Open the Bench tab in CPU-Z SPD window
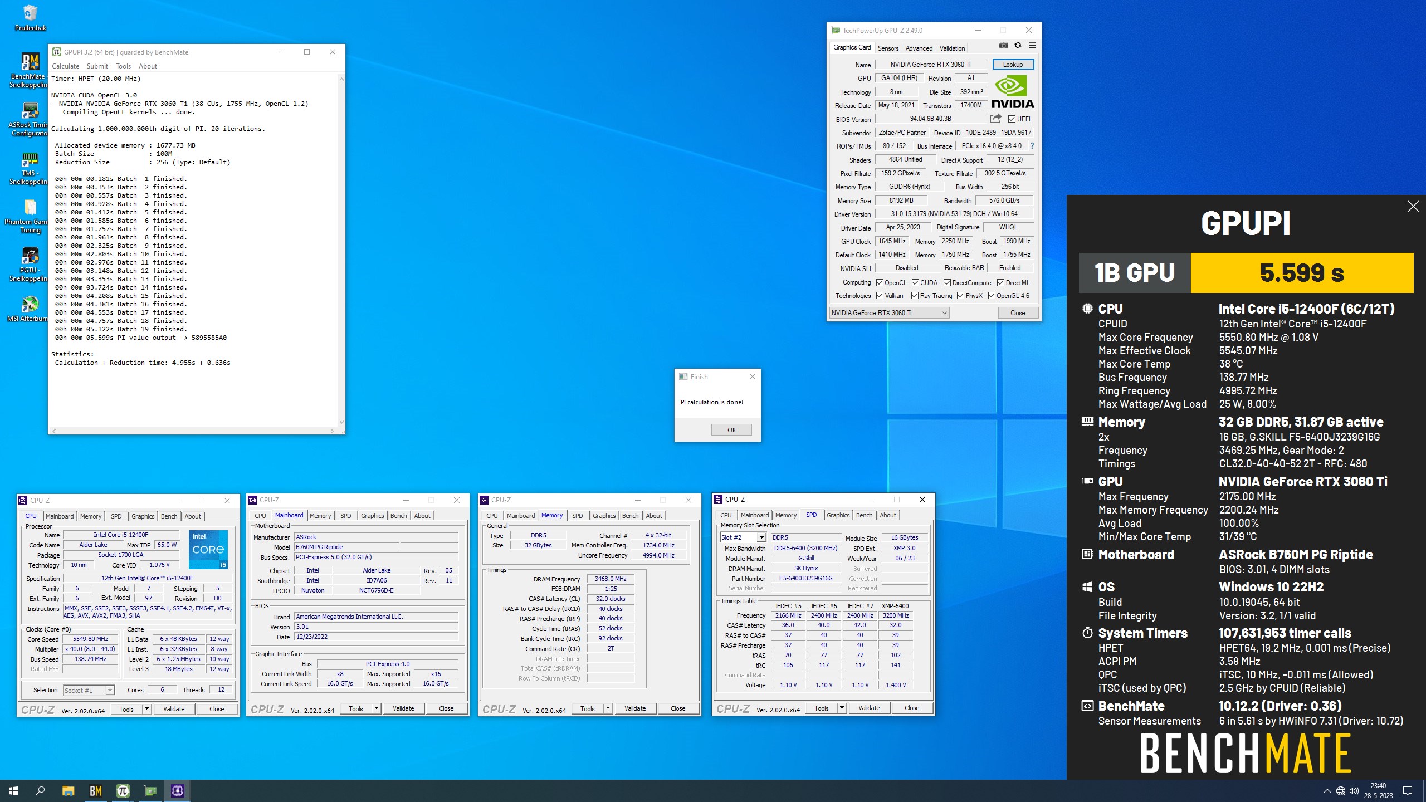 (x=864, y=515)
